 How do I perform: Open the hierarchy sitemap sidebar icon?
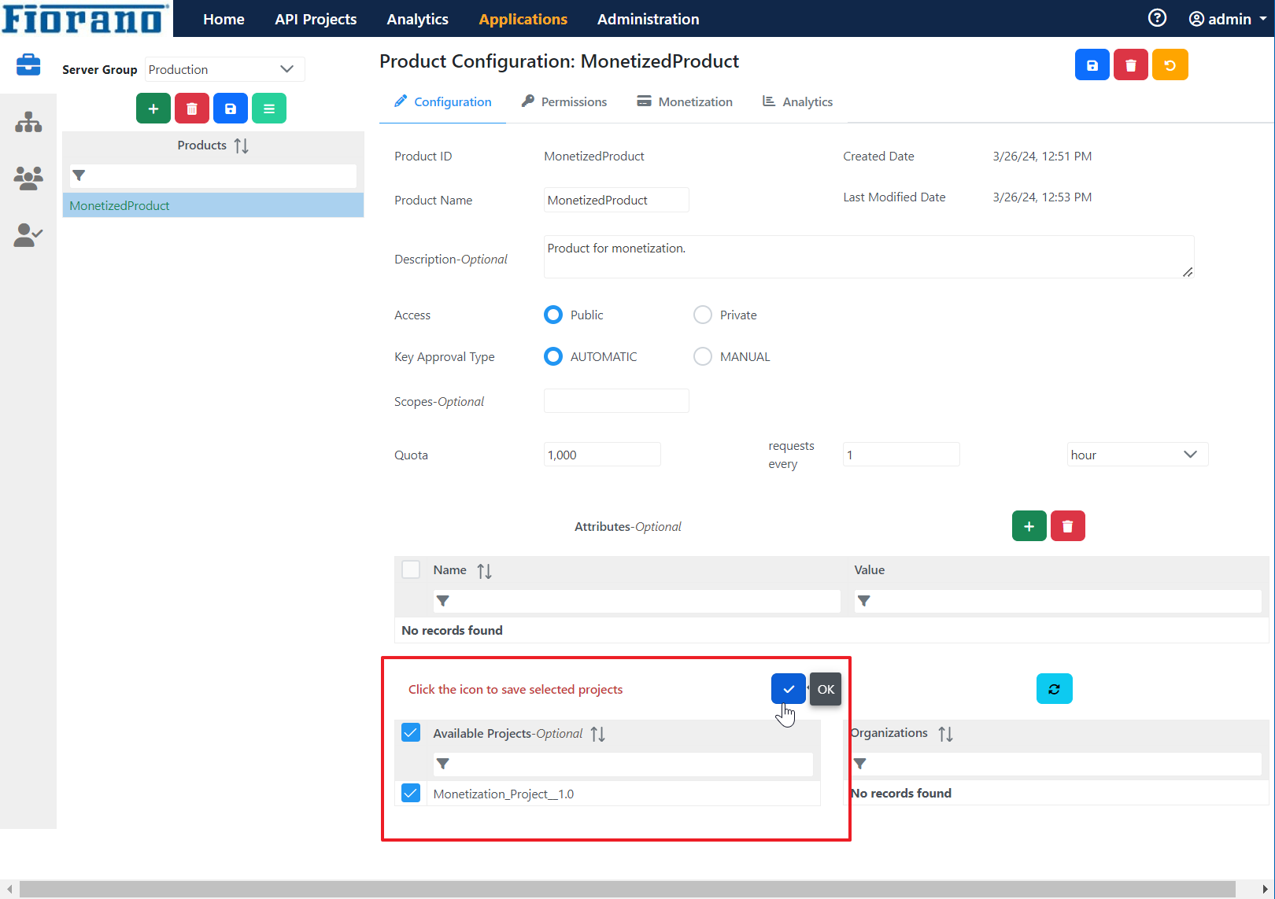[28, 122]
